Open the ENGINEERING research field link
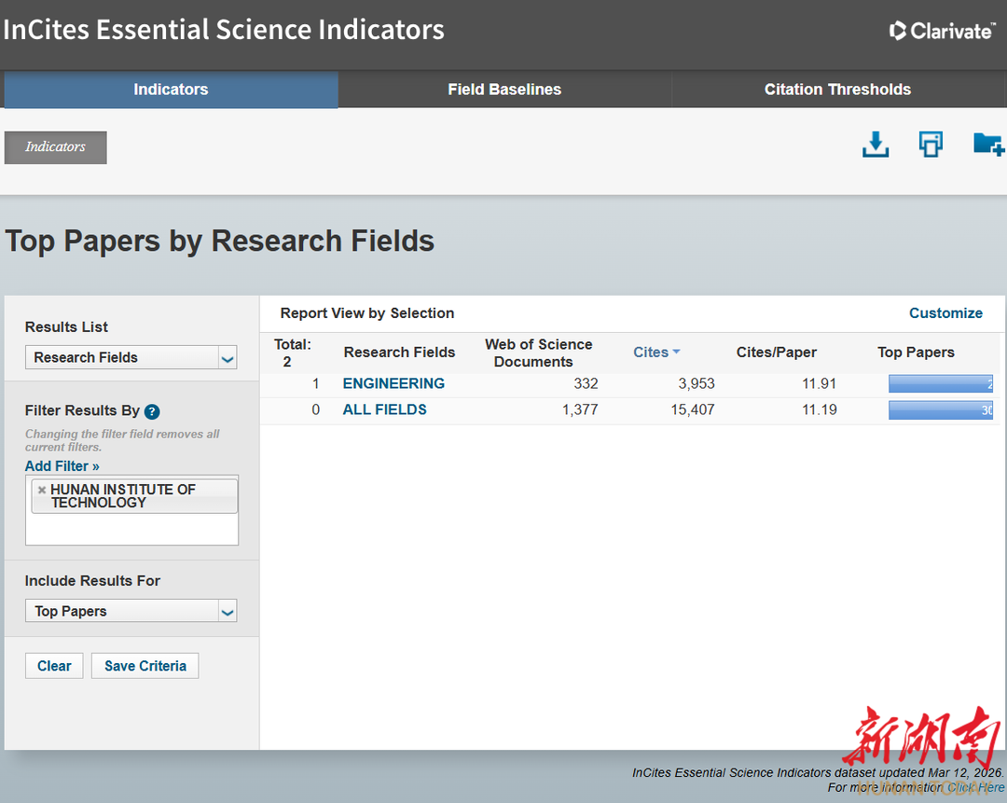Screen dimensions: 1007x803 click(393, 383)
